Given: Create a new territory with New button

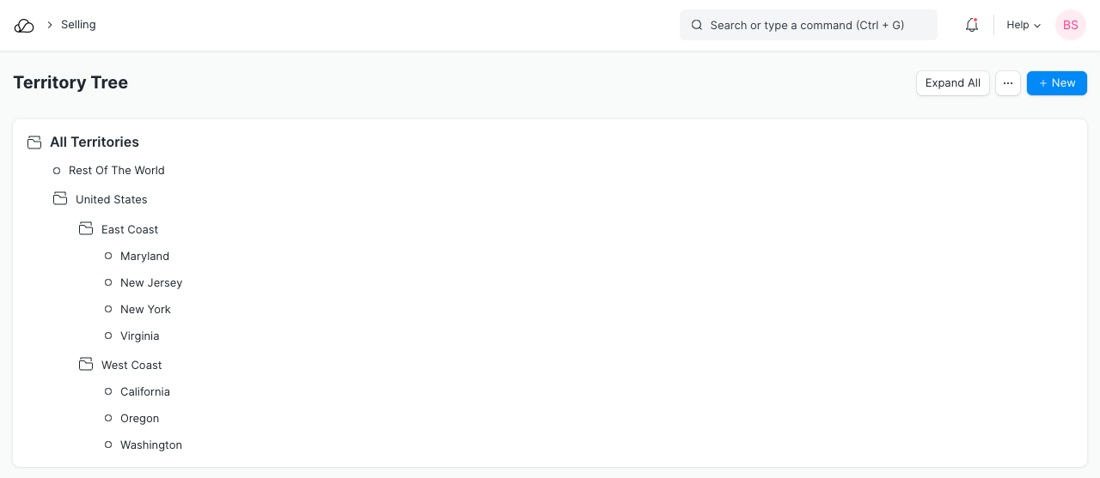Looking at the screenshot, I should click(1056, 83).
